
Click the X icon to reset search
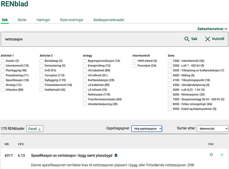pos(207,39)
